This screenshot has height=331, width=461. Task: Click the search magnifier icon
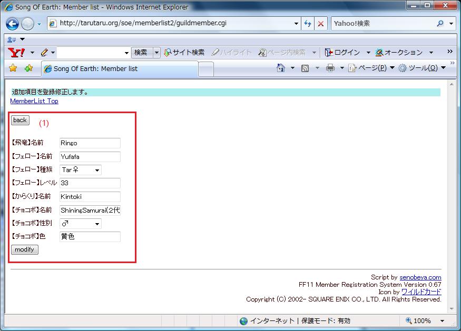[440, 24]
